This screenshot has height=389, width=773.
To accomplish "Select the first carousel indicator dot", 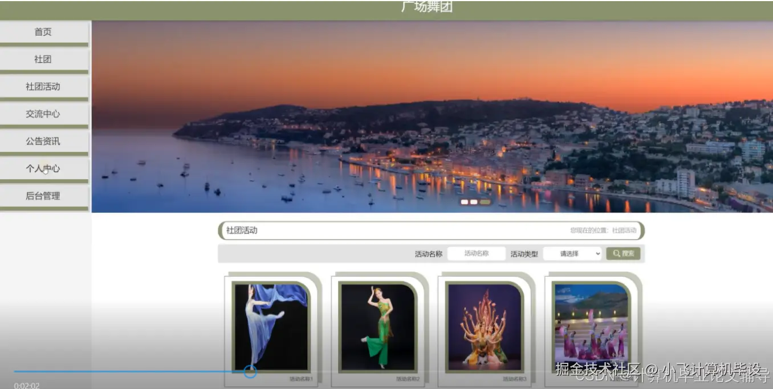I will (465, 202).
